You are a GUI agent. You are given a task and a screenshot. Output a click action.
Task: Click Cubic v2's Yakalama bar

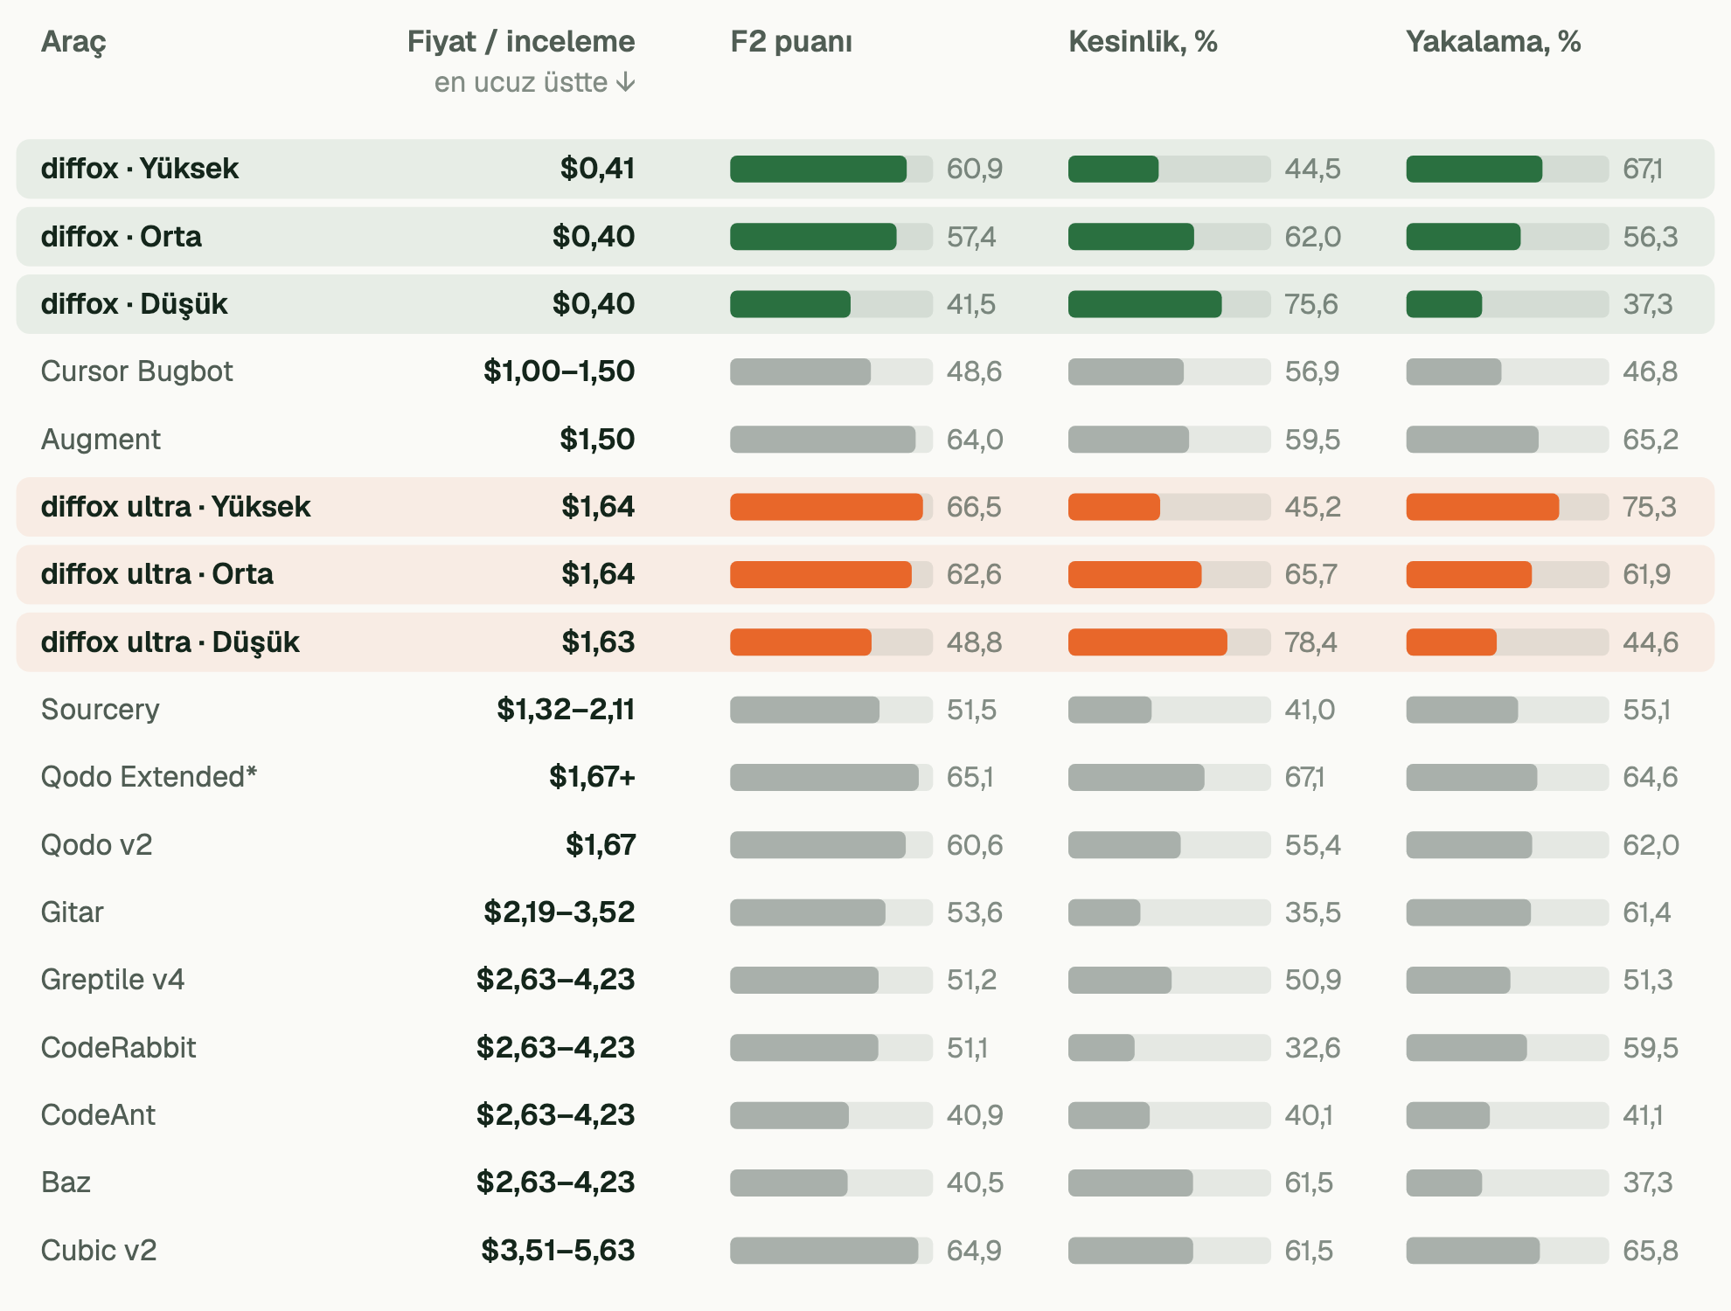(1507, 1251)
